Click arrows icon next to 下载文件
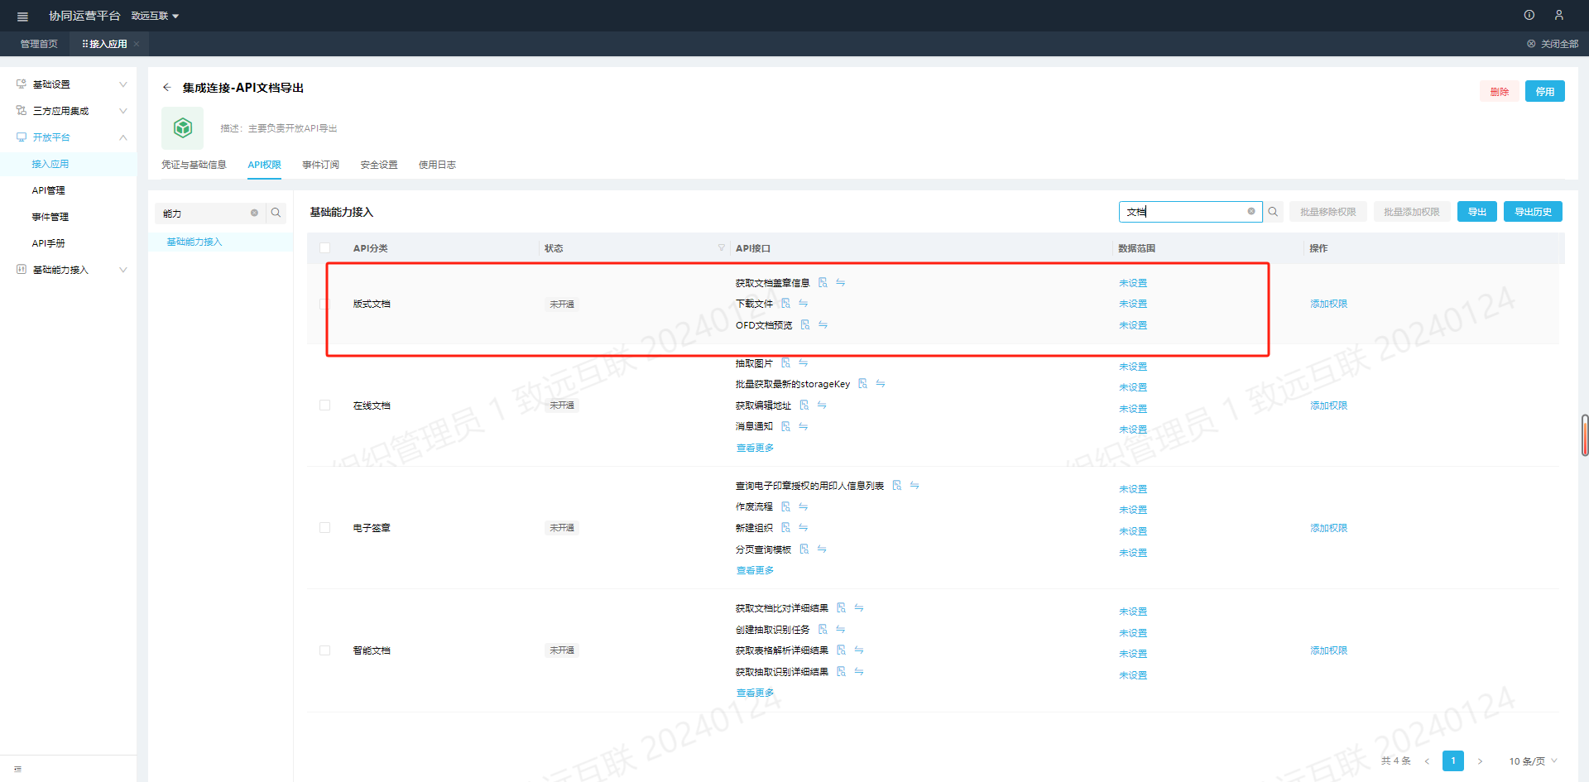The image size is (1589, 782). (804, 304)
